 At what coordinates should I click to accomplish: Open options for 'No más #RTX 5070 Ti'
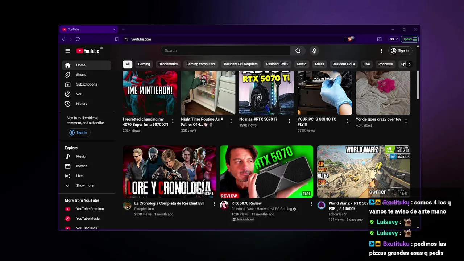coord(289,121)
